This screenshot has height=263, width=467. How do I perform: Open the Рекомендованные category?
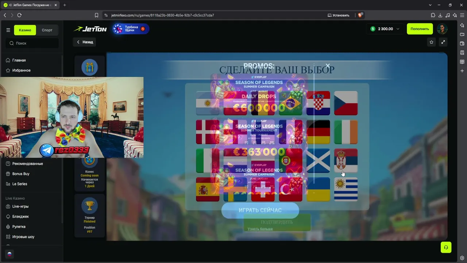tap(28, 164)
